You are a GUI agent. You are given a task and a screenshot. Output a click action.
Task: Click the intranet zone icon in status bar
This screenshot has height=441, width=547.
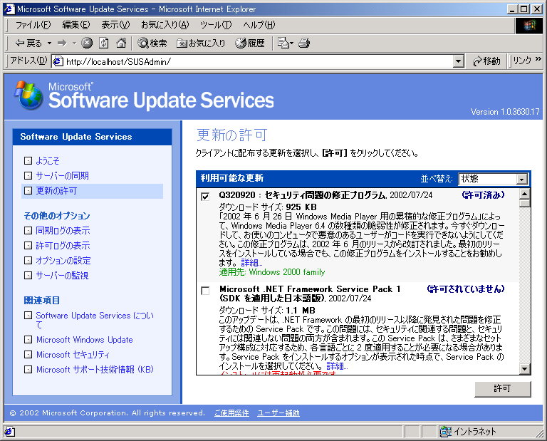(x=445, y=432)
